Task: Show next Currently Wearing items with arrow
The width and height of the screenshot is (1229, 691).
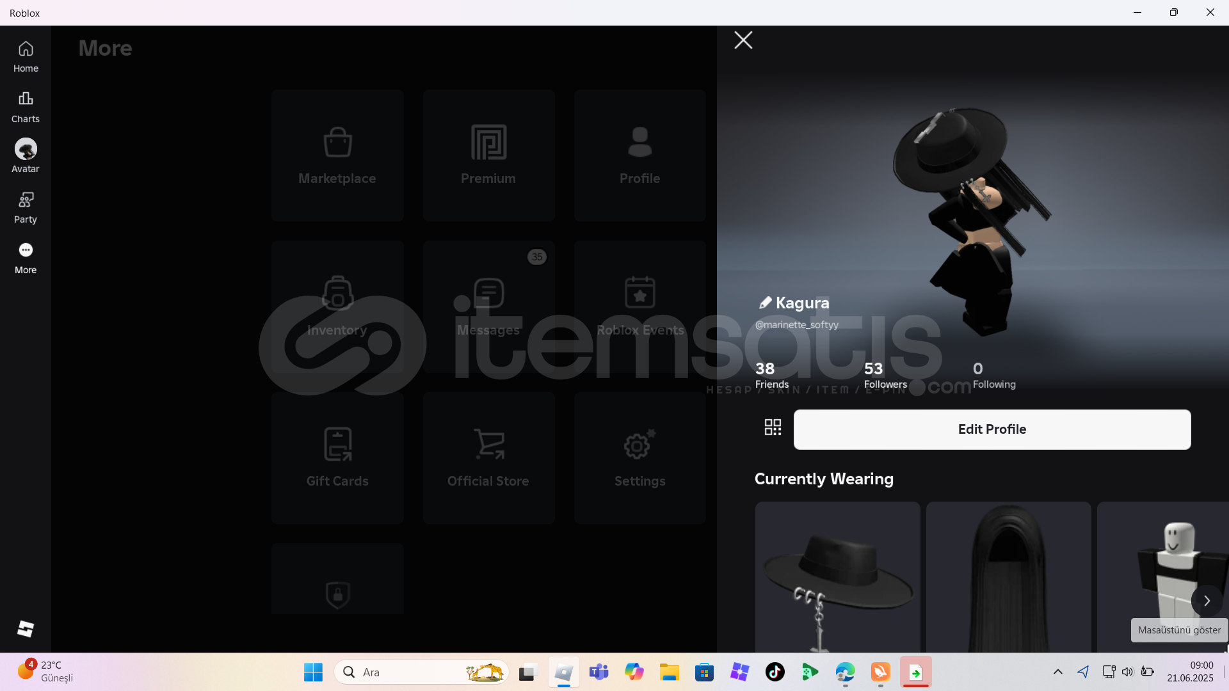Action: coord(1207,601)
